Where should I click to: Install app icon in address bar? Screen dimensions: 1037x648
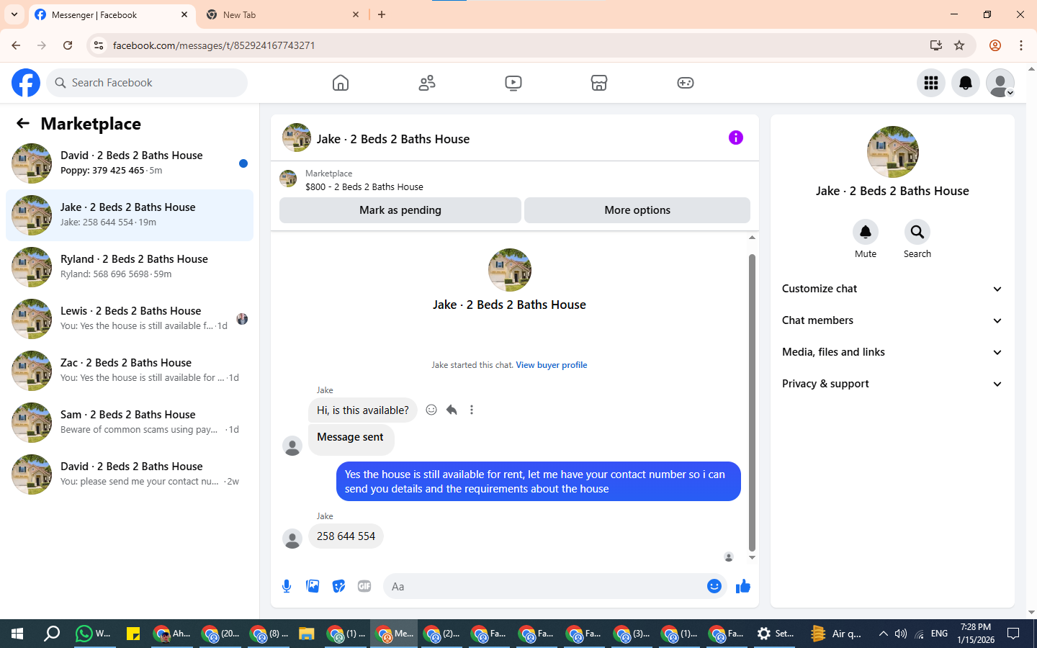pyautogui.click(x=935, y=45)
